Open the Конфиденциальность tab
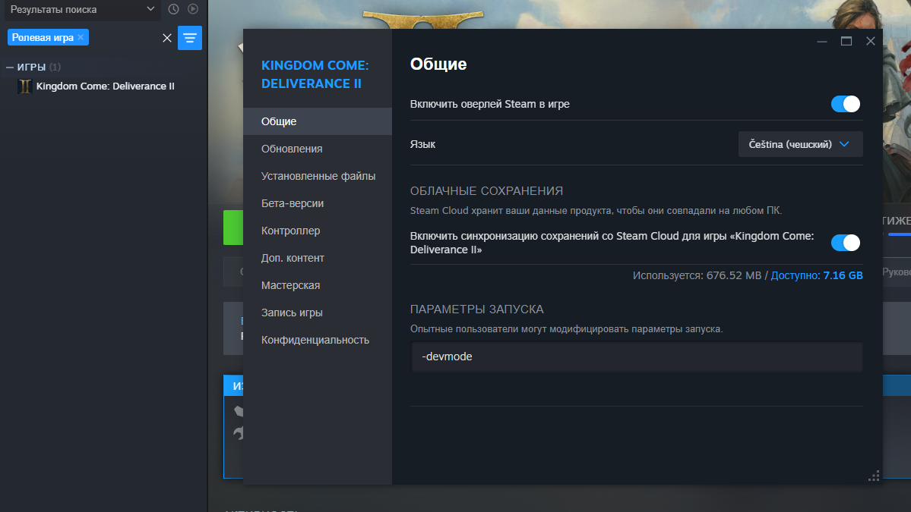The image size is (911, 512). pos(318,340)
